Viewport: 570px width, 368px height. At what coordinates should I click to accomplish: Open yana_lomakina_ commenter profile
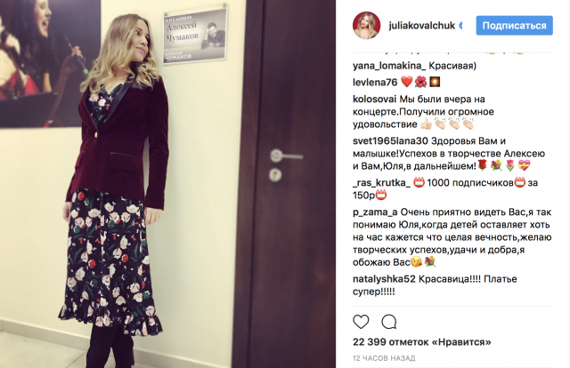click(x=389, y=66)
